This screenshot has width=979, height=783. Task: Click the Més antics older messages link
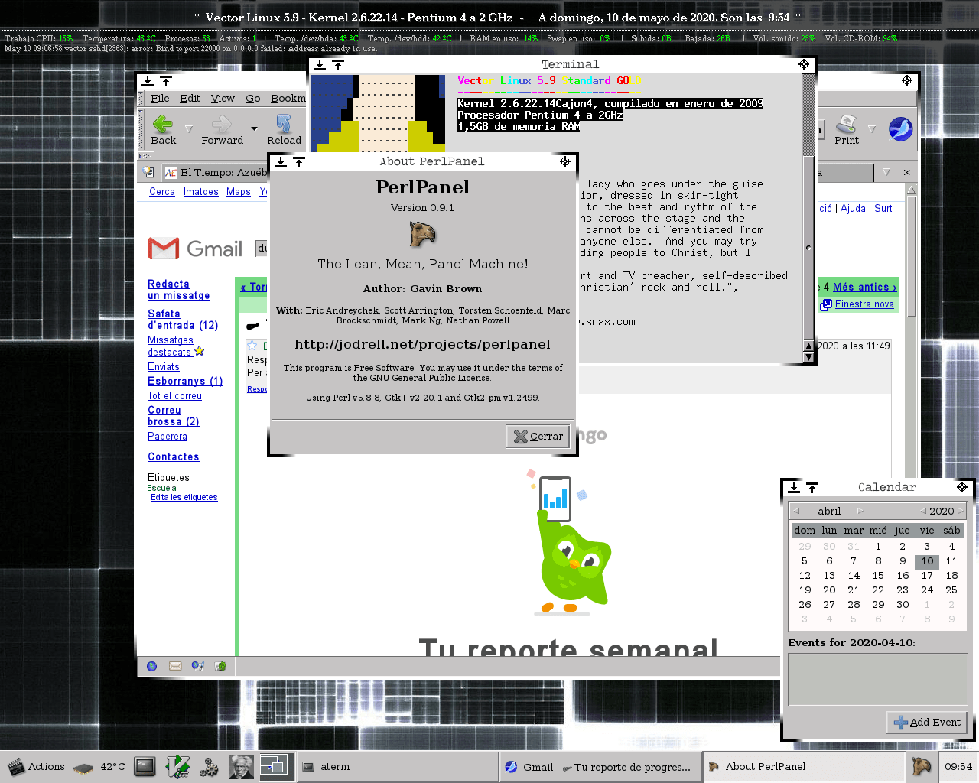864,287
